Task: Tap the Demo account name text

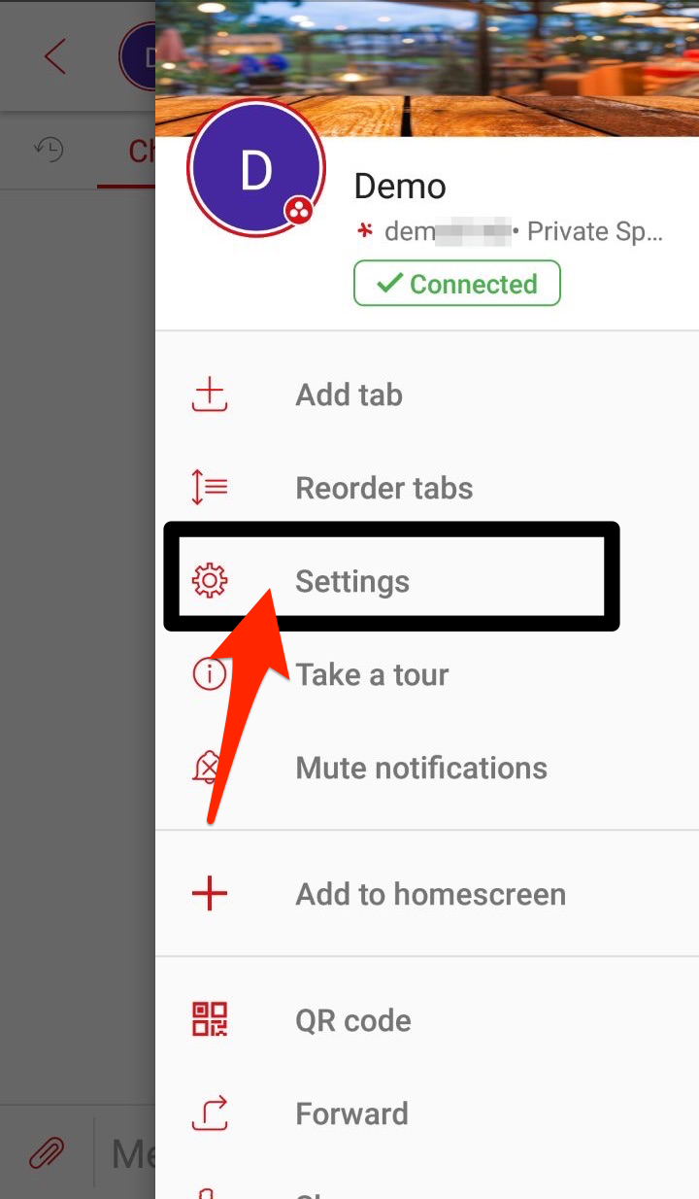Action: tap(400, 187)
